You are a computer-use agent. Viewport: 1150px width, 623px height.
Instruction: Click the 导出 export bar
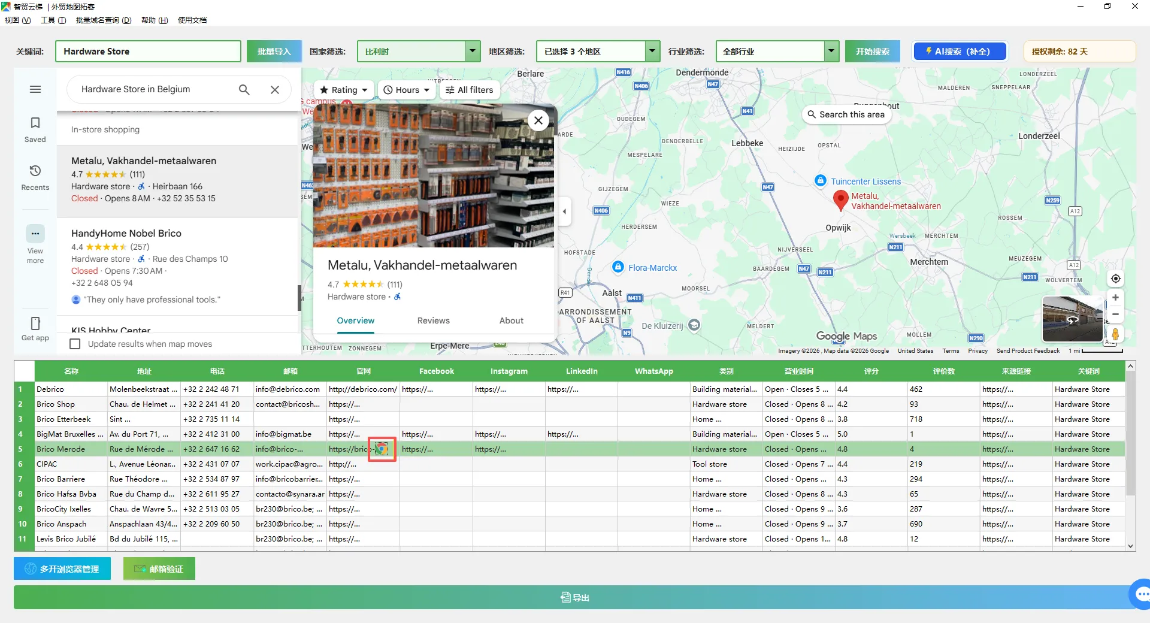tap(575, 597)
